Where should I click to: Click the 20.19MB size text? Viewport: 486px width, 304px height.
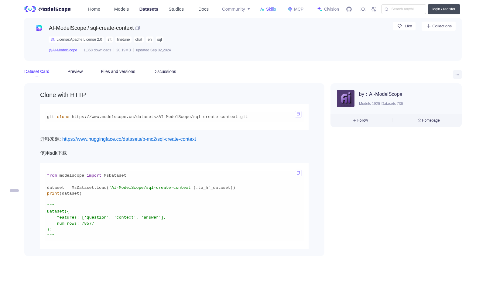coord(124,50)
